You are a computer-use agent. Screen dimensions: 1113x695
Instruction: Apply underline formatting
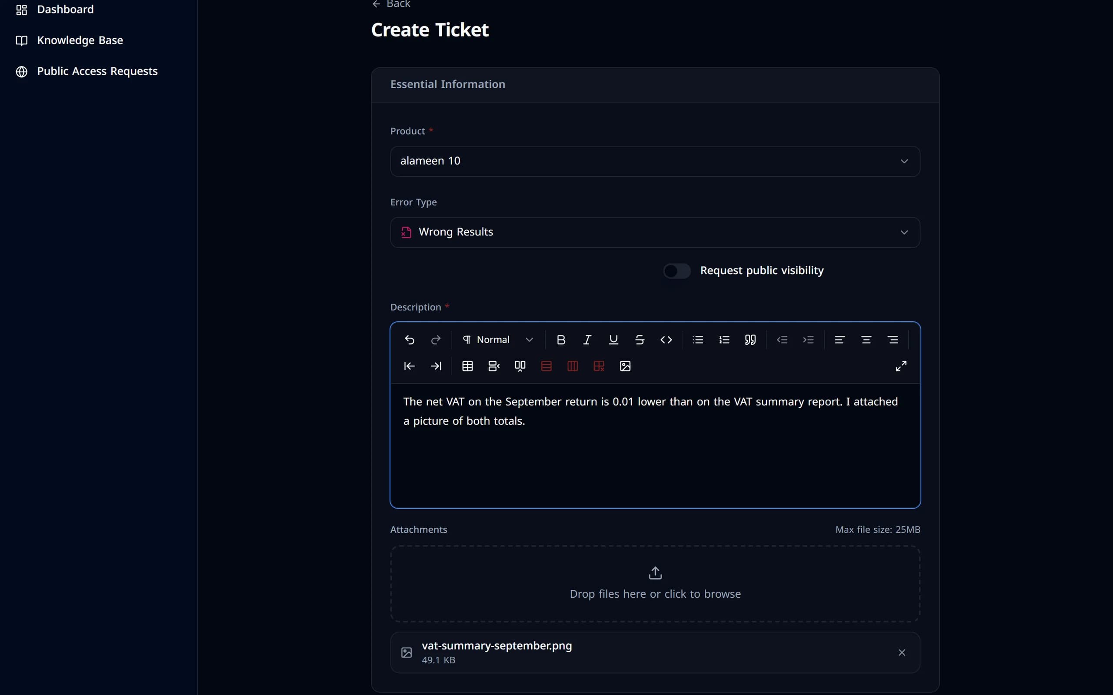[613, 340]
